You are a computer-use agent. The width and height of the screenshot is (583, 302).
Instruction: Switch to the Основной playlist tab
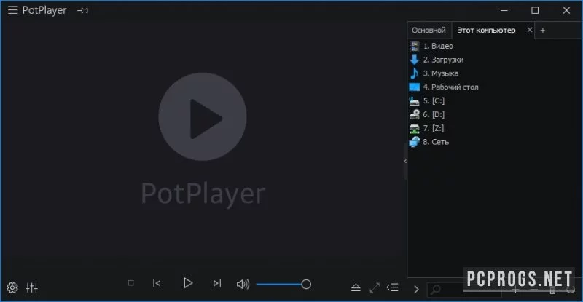pyautogui.click(x=429, y=31)
